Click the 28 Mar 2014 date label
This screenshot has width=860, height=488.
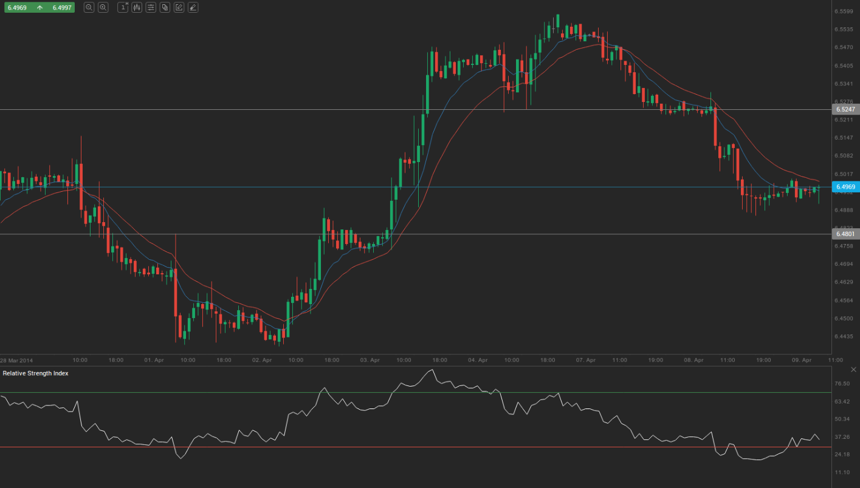point(17,360)
